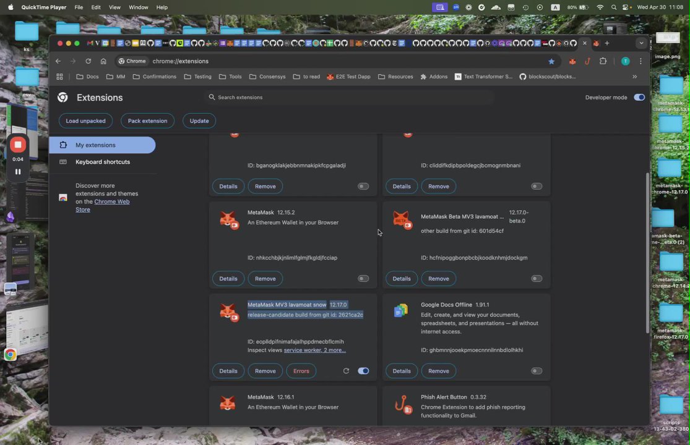The height and width of the screenshot is (445, 690).
Task: Open the E2E Test Dapp bookmark
Action: [348, 77]
